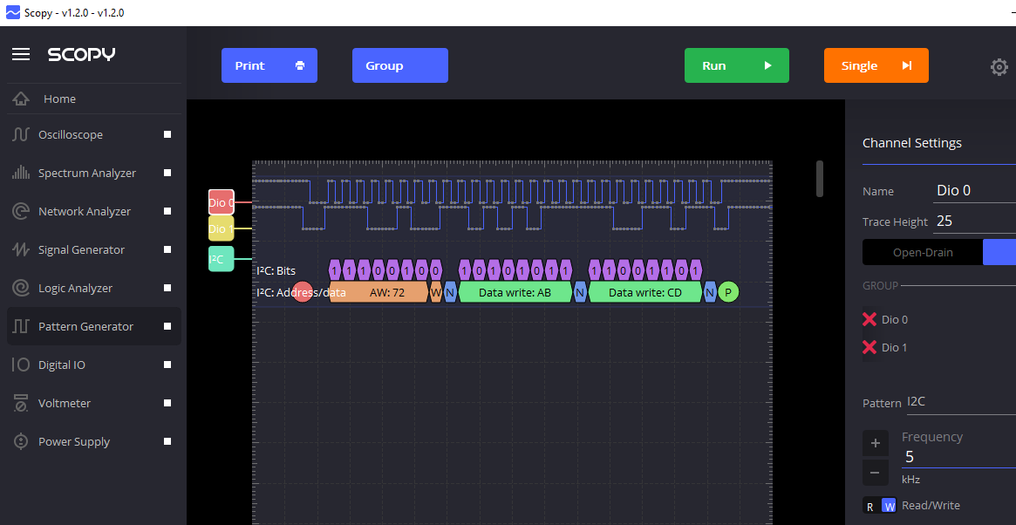Click the step-forward icon on Single

click(906, 65)
